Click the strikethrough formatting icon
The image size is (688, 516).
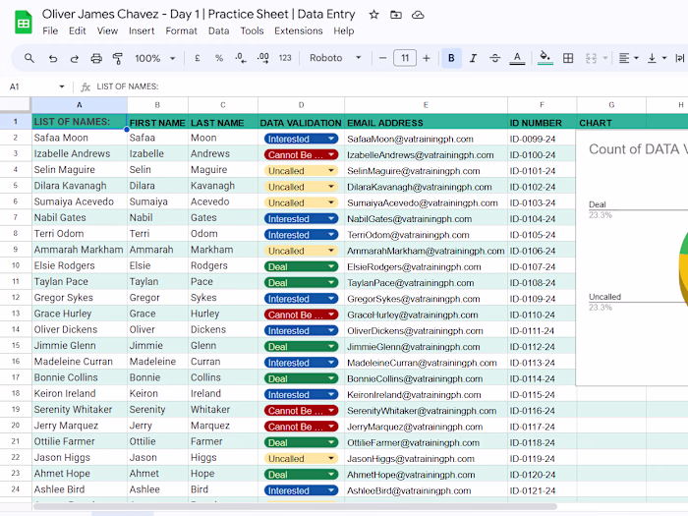[x=495, y=58]
